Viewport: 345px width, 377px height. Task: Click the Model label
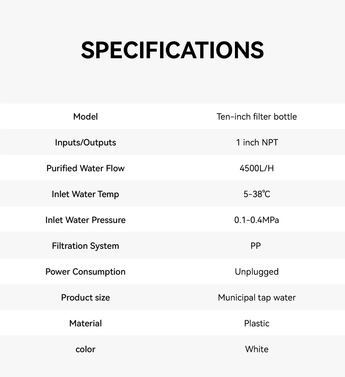pos(86,117)
